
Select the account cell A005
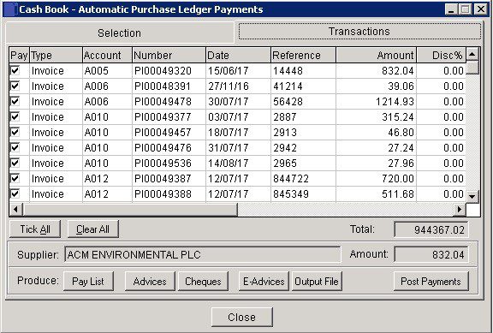tap(107, 70)
